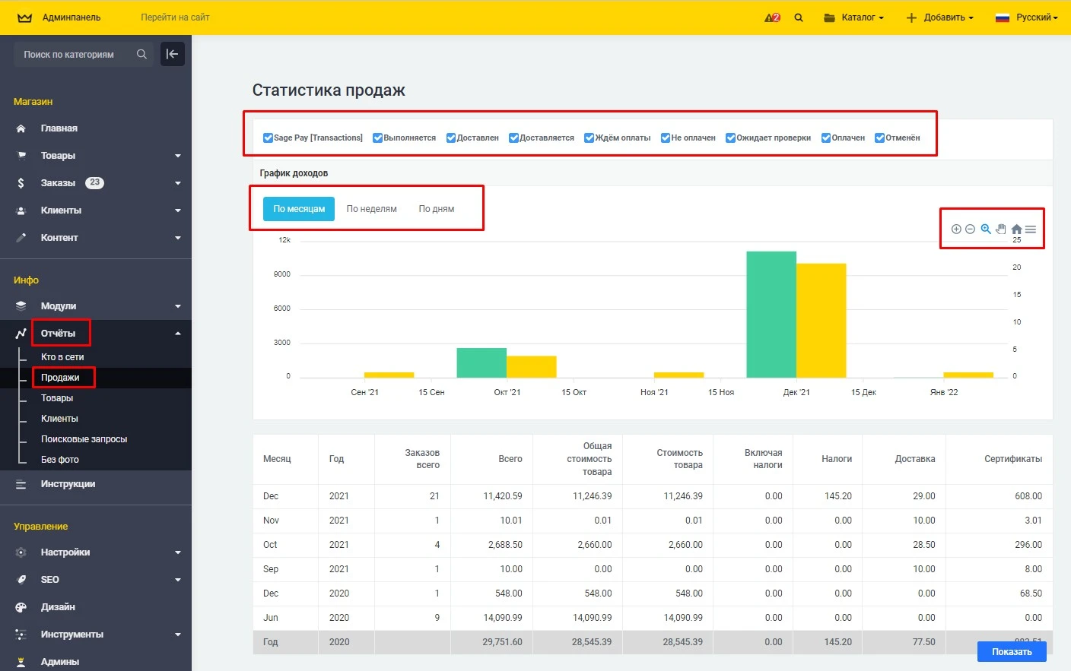The width and height of the screenshot is (1071, 671).
Task: Select the panning hand tool on the chart
Action: [x=1001, y=228]
